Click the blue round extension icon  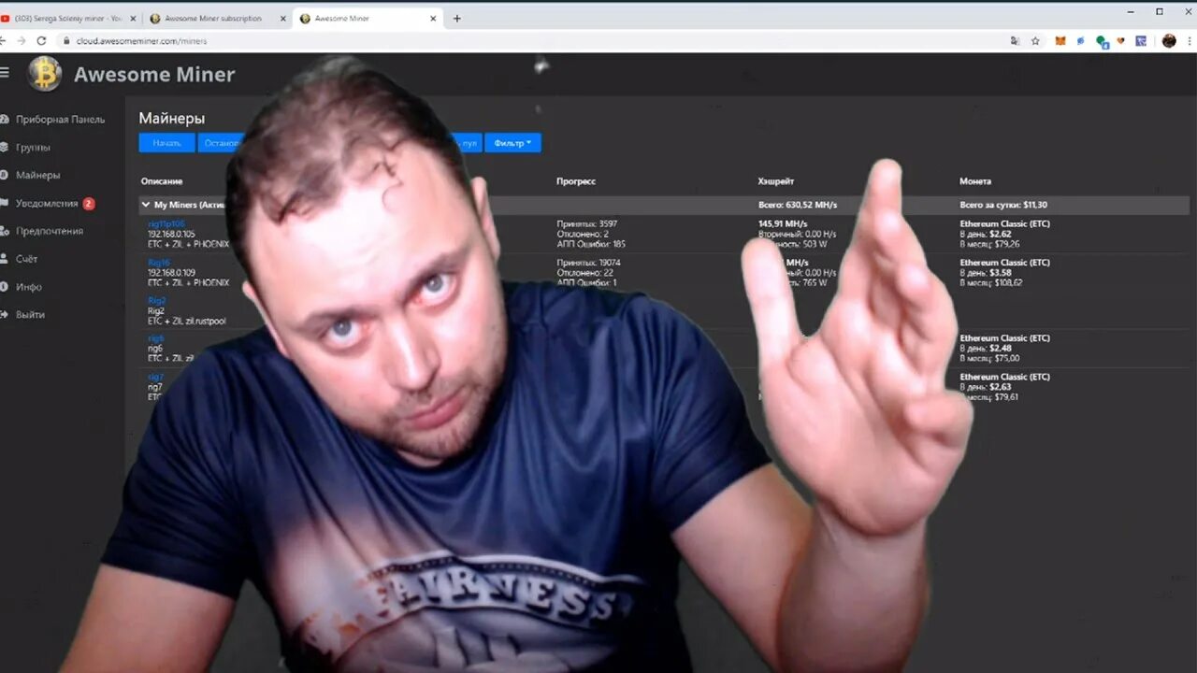coord(1081,41)
